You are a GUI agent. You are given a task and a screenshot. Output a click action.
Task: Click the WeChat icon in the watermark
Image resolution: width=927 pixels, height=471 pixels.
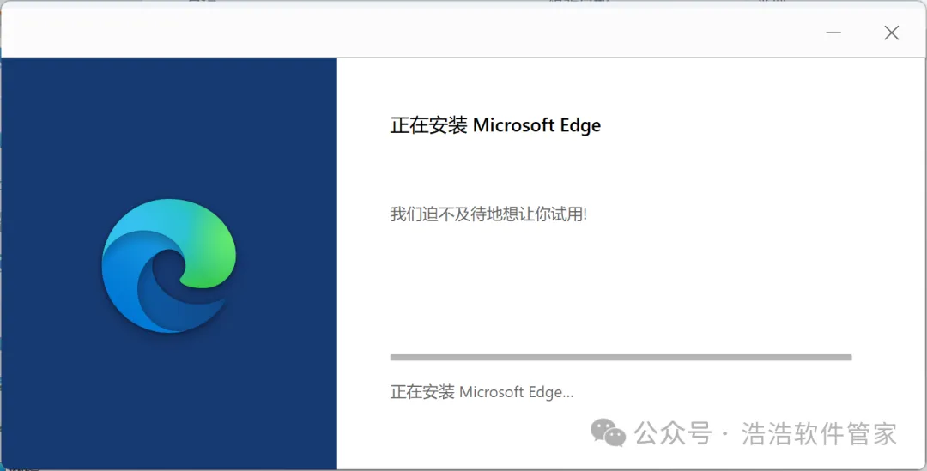pos(611,433)
